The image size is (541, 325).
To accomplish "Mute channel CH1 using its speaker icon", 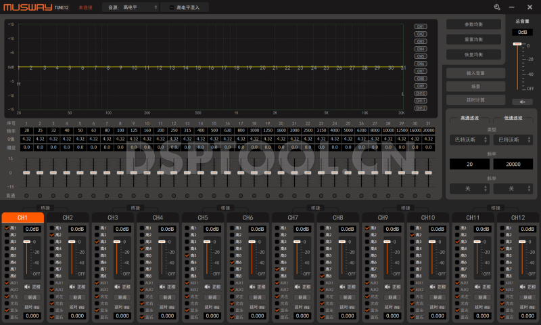I will tap(26, 287).
